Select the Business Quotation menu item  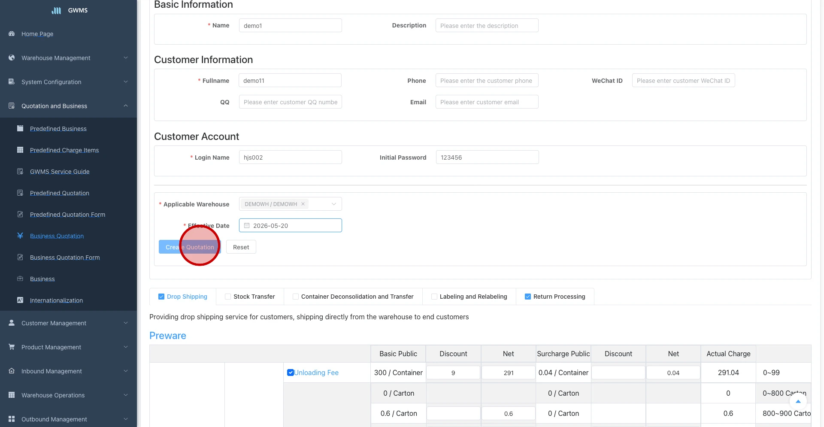pos(57,236)
